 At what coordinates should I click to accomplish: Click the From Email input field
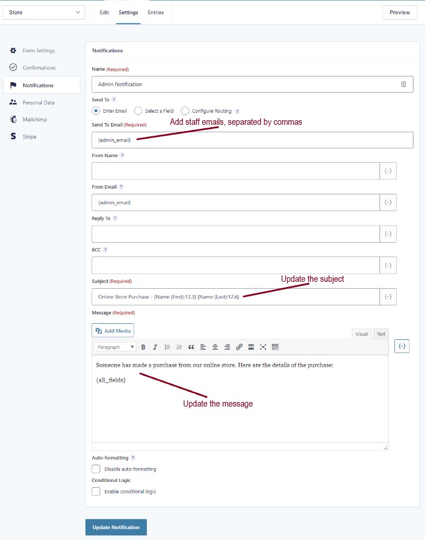click(236, 202)
